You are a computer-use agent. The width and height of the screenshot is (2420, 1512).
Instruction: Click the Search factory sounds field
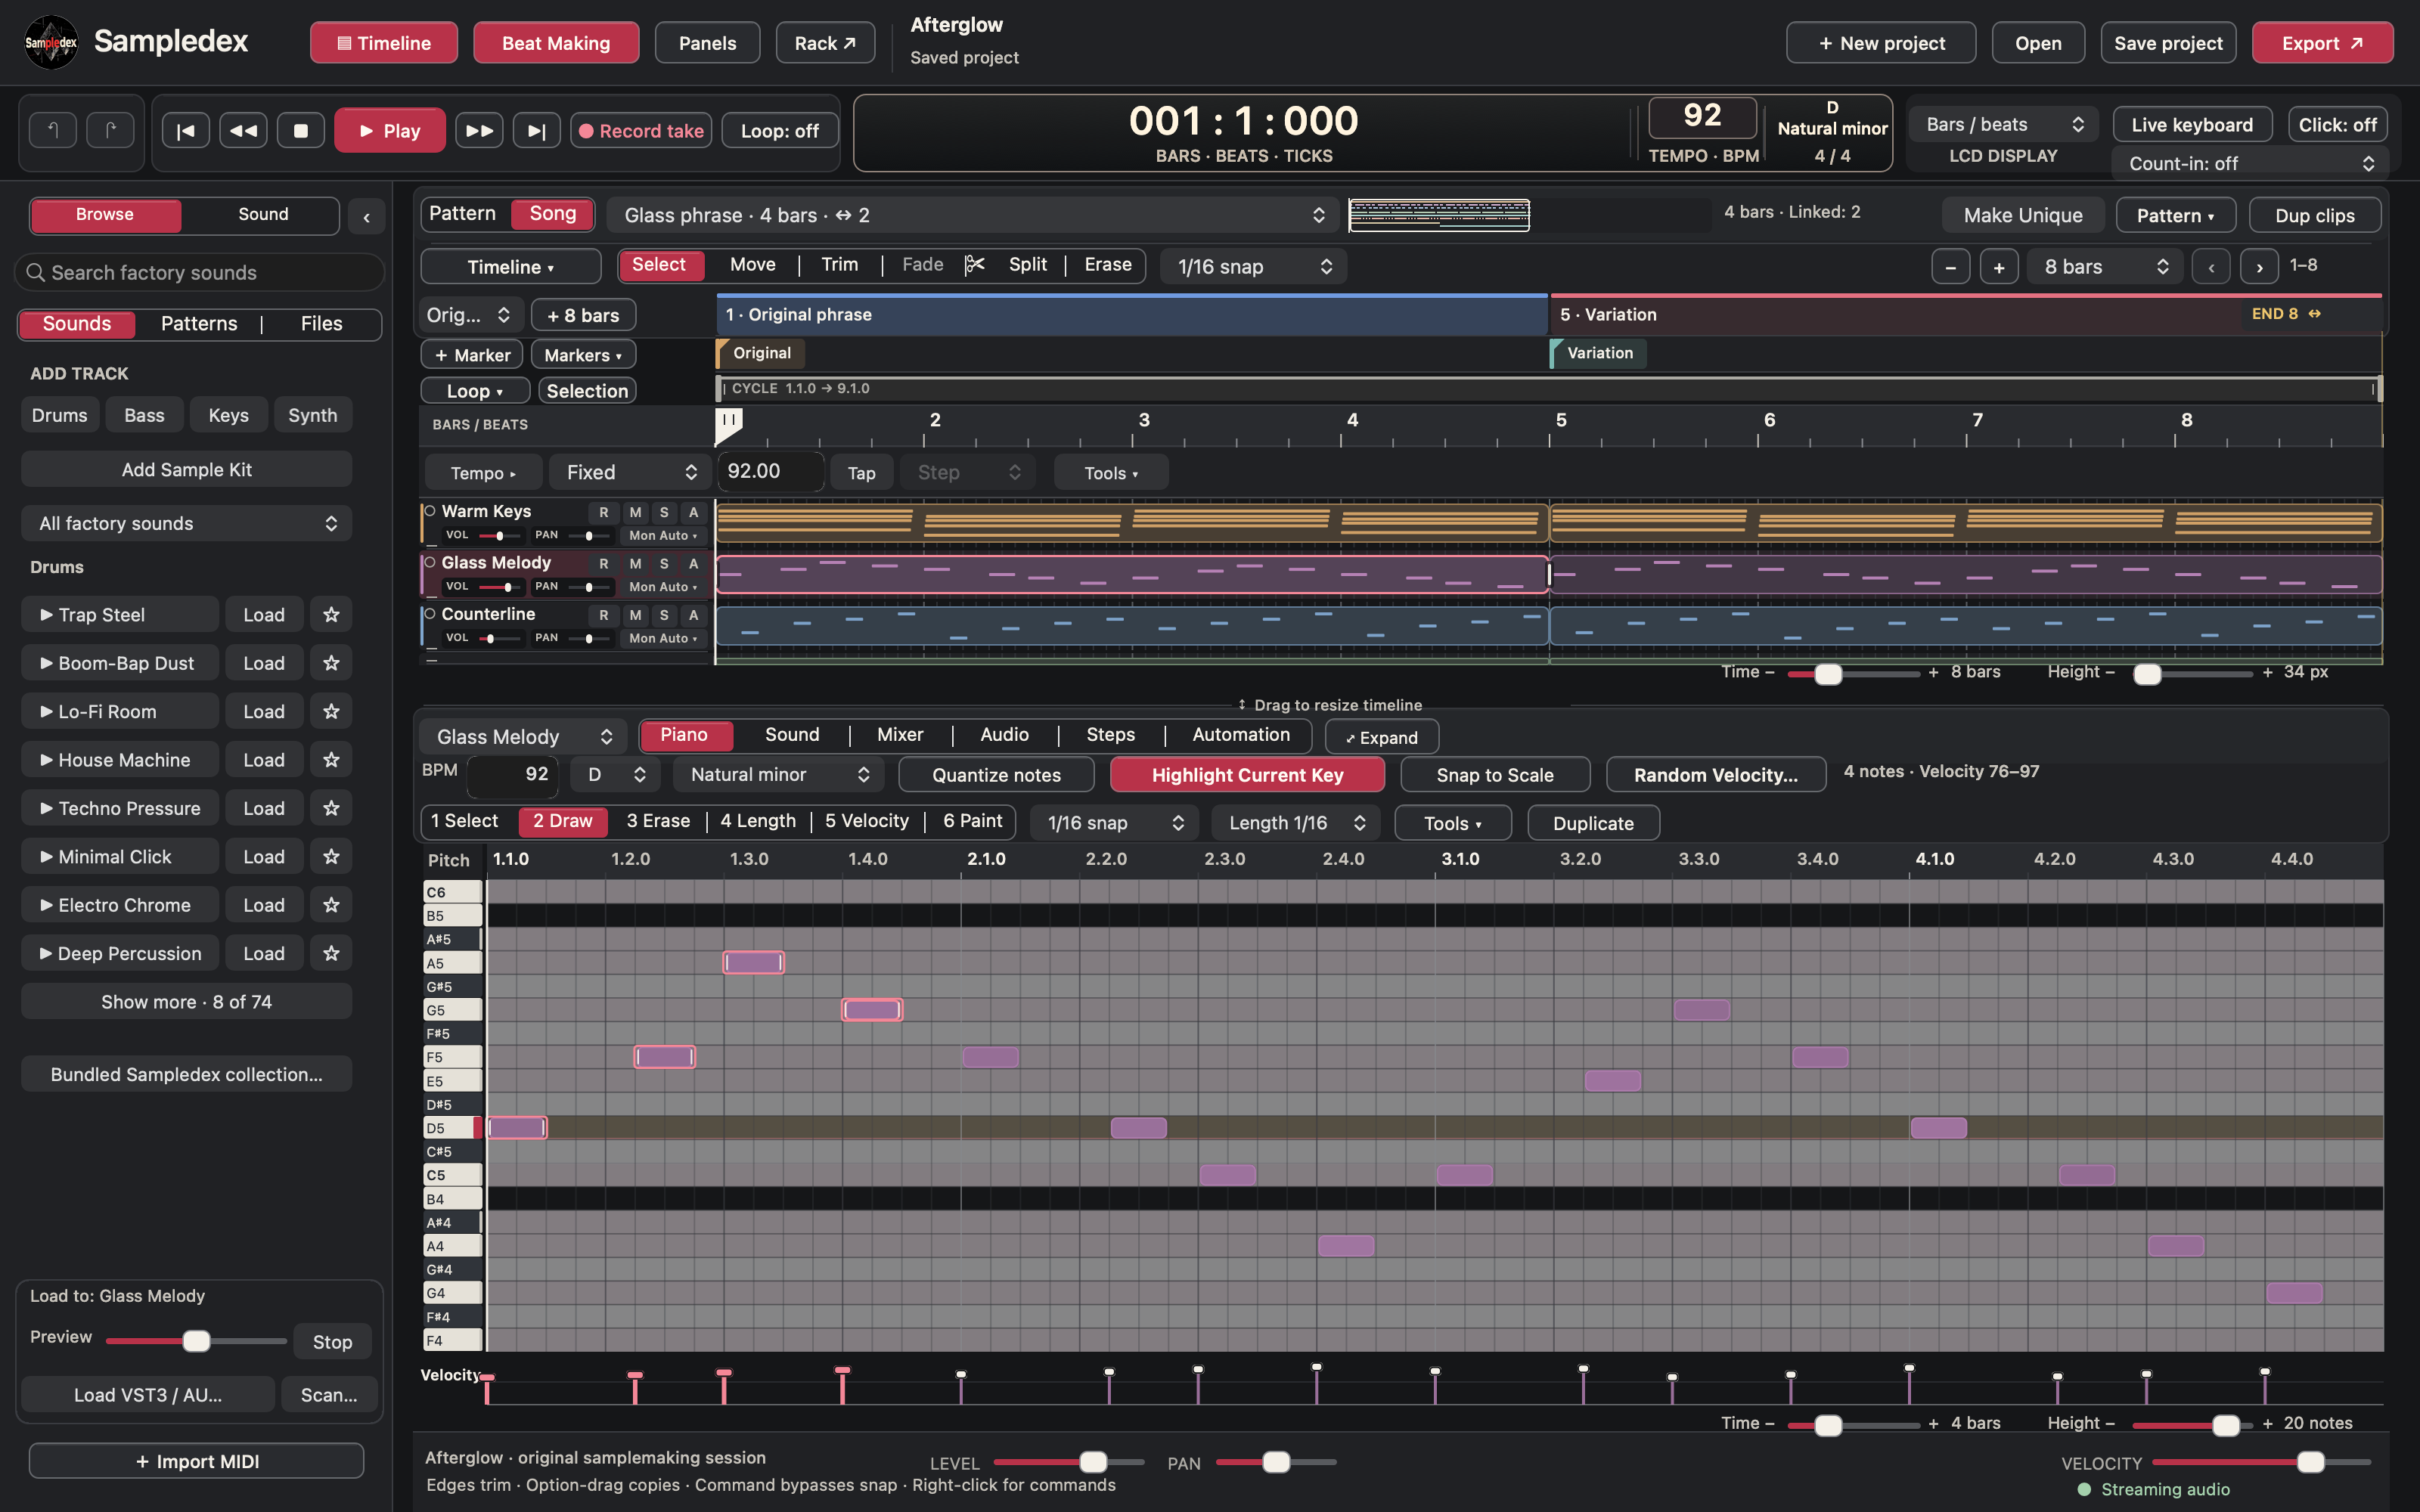(x=200, y=272)
